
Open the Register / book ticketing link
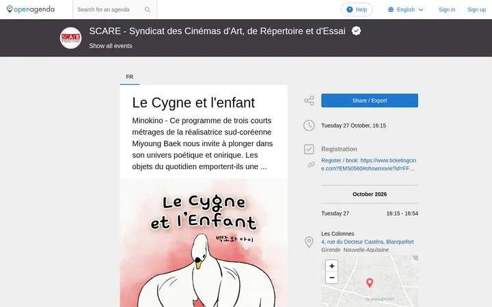[369, 164]
